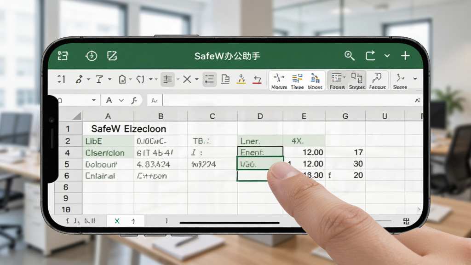Click cell 'Doibourl'
The height and width of the screenshot is (265, 471).
coord(108,164)
